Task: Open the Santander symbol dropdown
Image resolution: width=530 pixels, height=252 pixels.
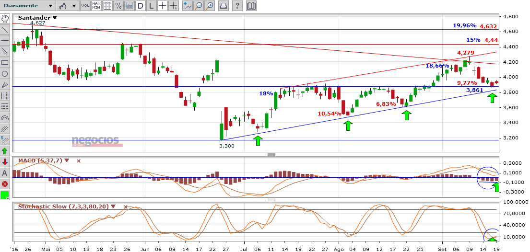Action: 55,18
